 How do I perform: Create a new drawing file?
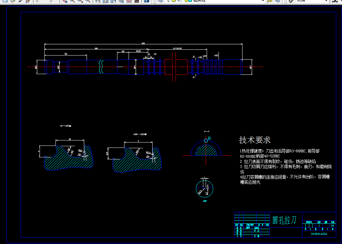pyautogui.click(x=5, y=1)
